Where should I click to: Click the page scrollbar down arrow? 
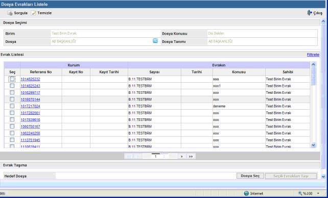click(323, 177)
